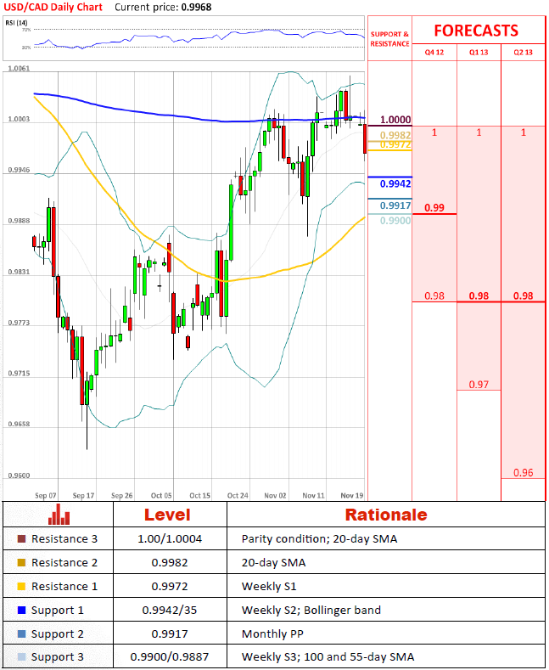Click the dark red Resistance 3 color square
Screen dimensions: 549x670
21,539
